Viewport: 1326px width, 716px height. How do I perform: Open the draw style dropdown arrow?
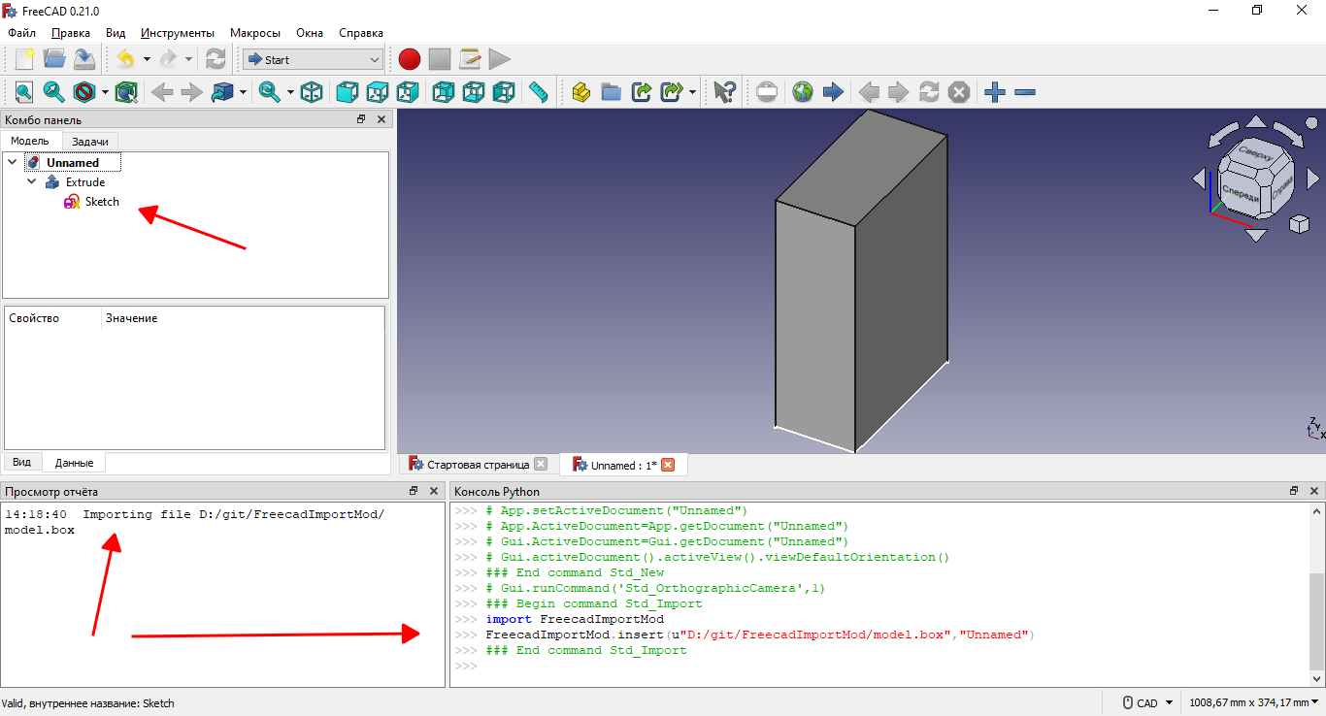[x=105, y=92]
